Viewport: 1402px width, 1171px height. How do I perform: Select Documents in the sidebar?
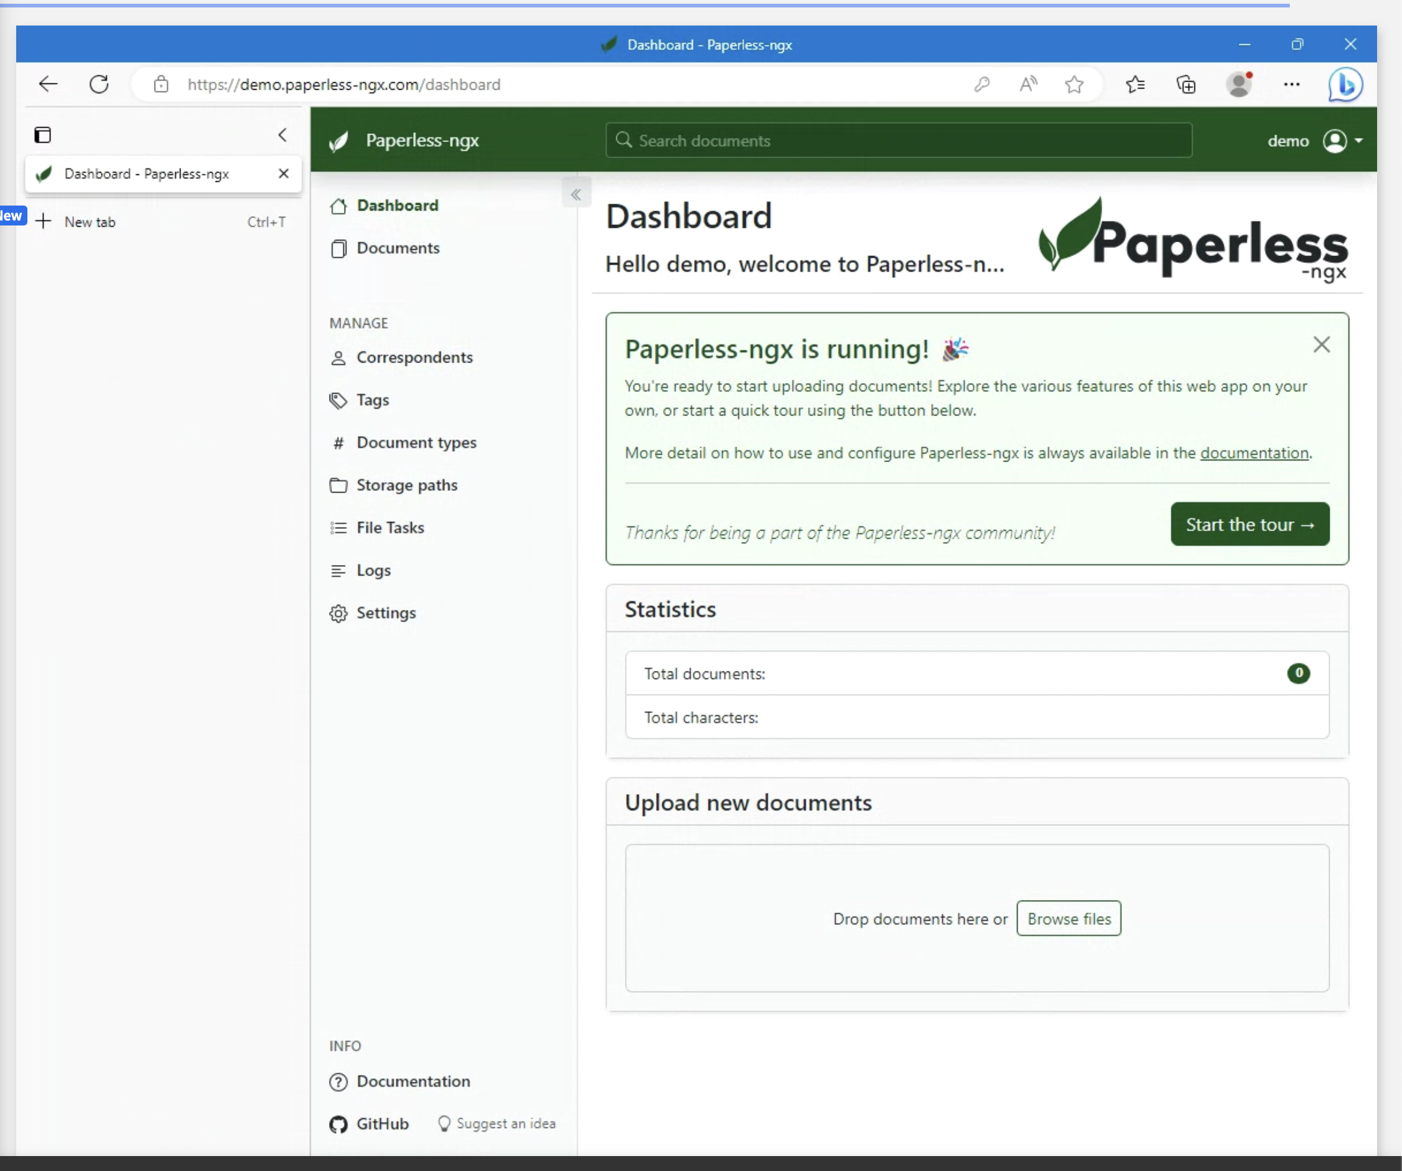[398, 248]
